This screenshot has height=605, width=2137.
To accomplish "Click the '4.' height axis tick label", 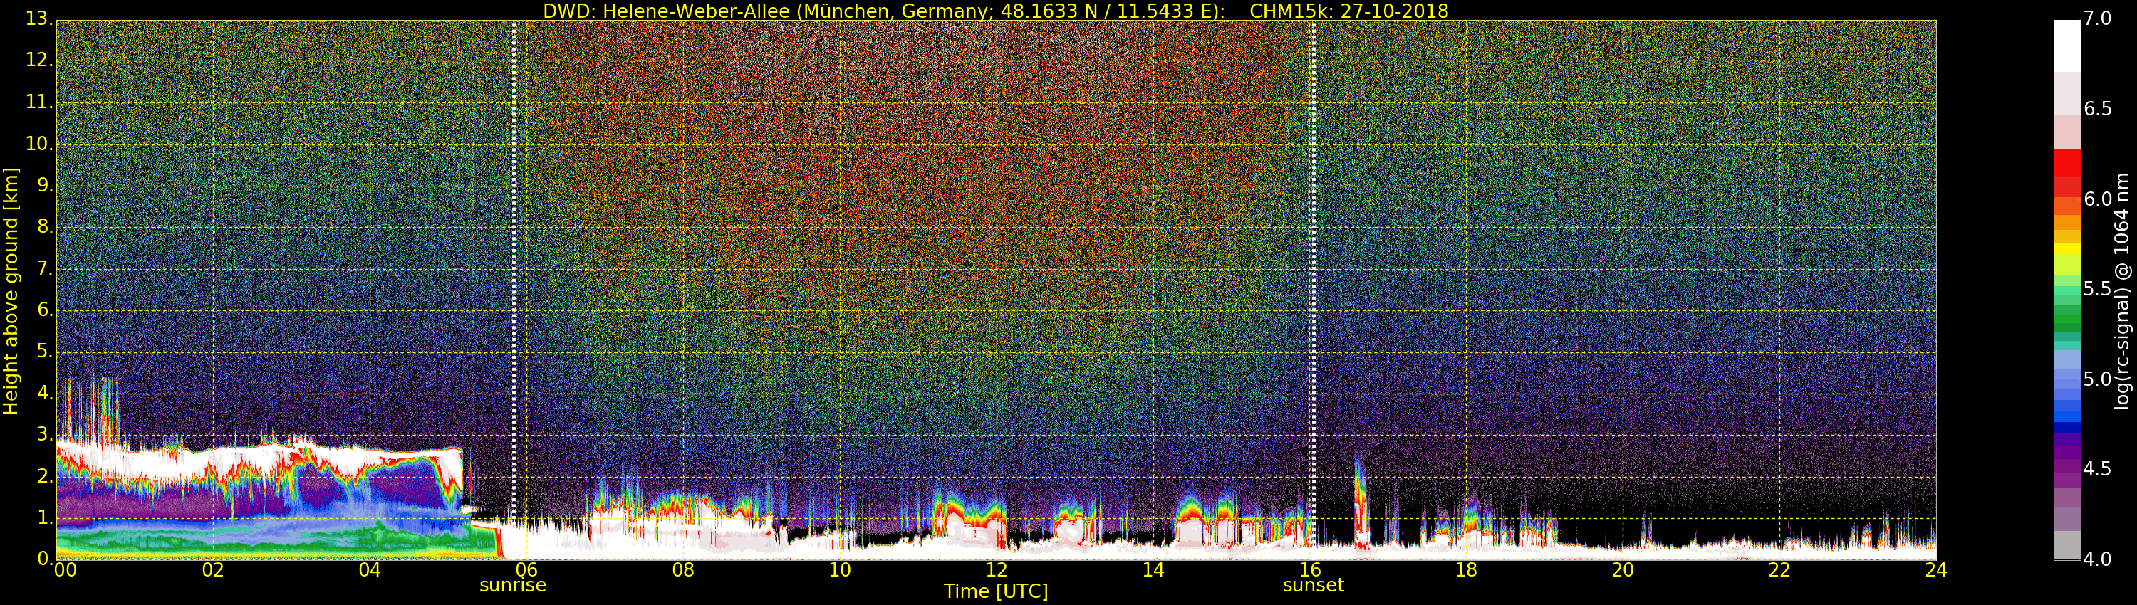I will 45,393.
